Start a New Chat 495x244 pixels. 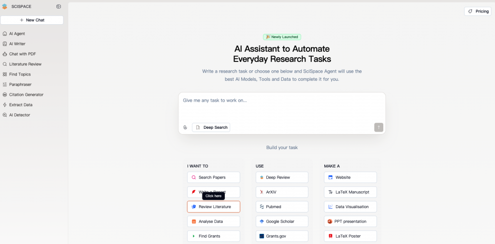click(x=32, y=20)
